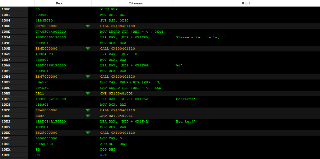Follow the call arrow on row 10B4
The width and height of the screenshot is (320, 159).
[88, 77]
